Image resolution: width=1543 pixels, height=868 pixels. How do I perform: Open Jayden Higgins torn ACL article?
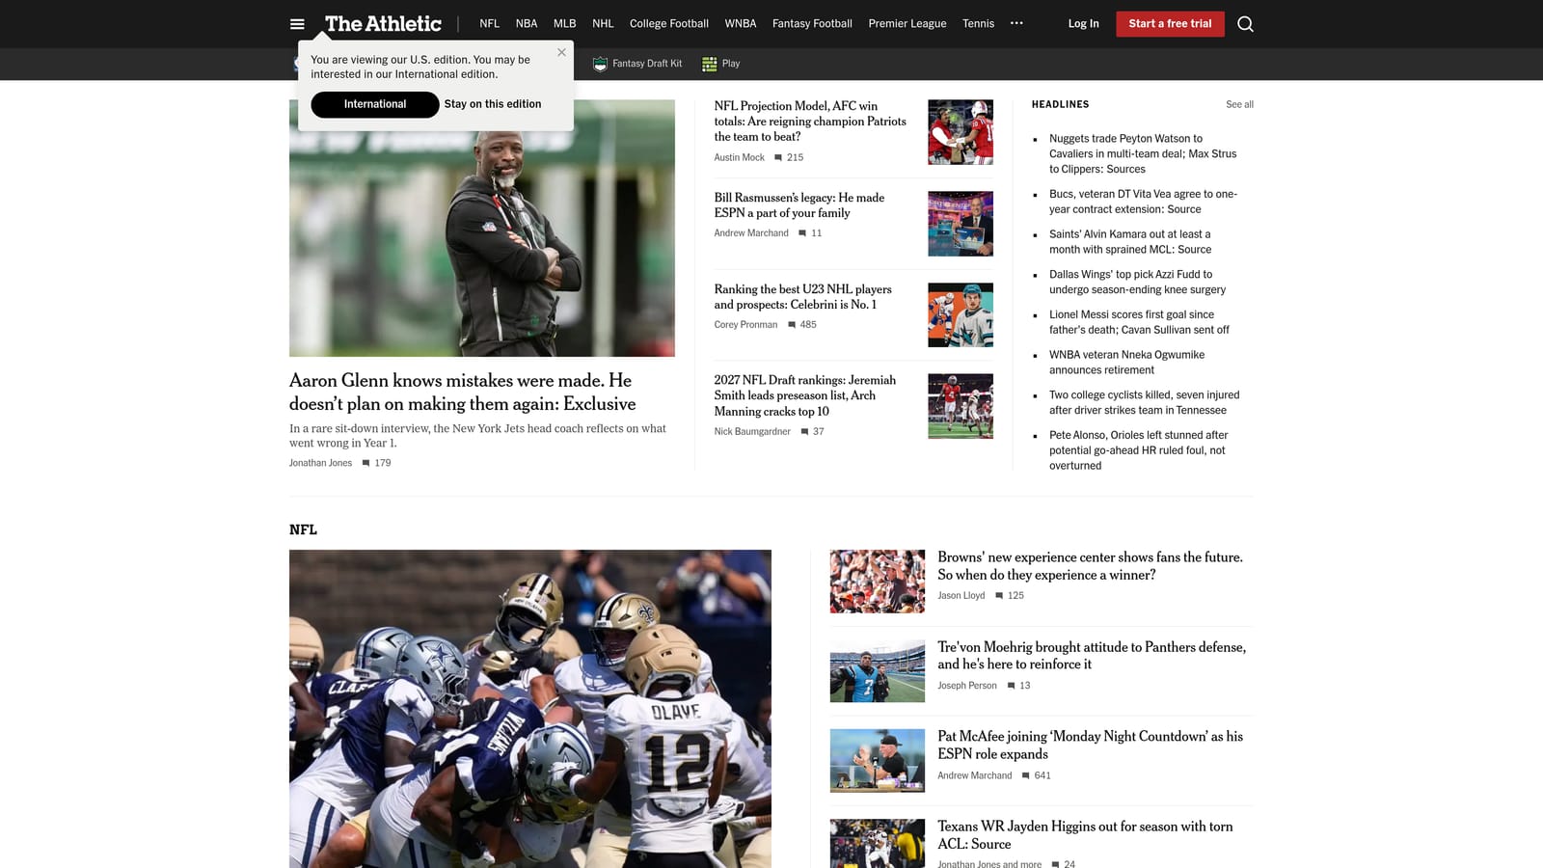click(1085, 835)
